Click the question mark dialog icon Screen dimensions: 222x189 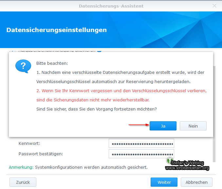(23, 66)
